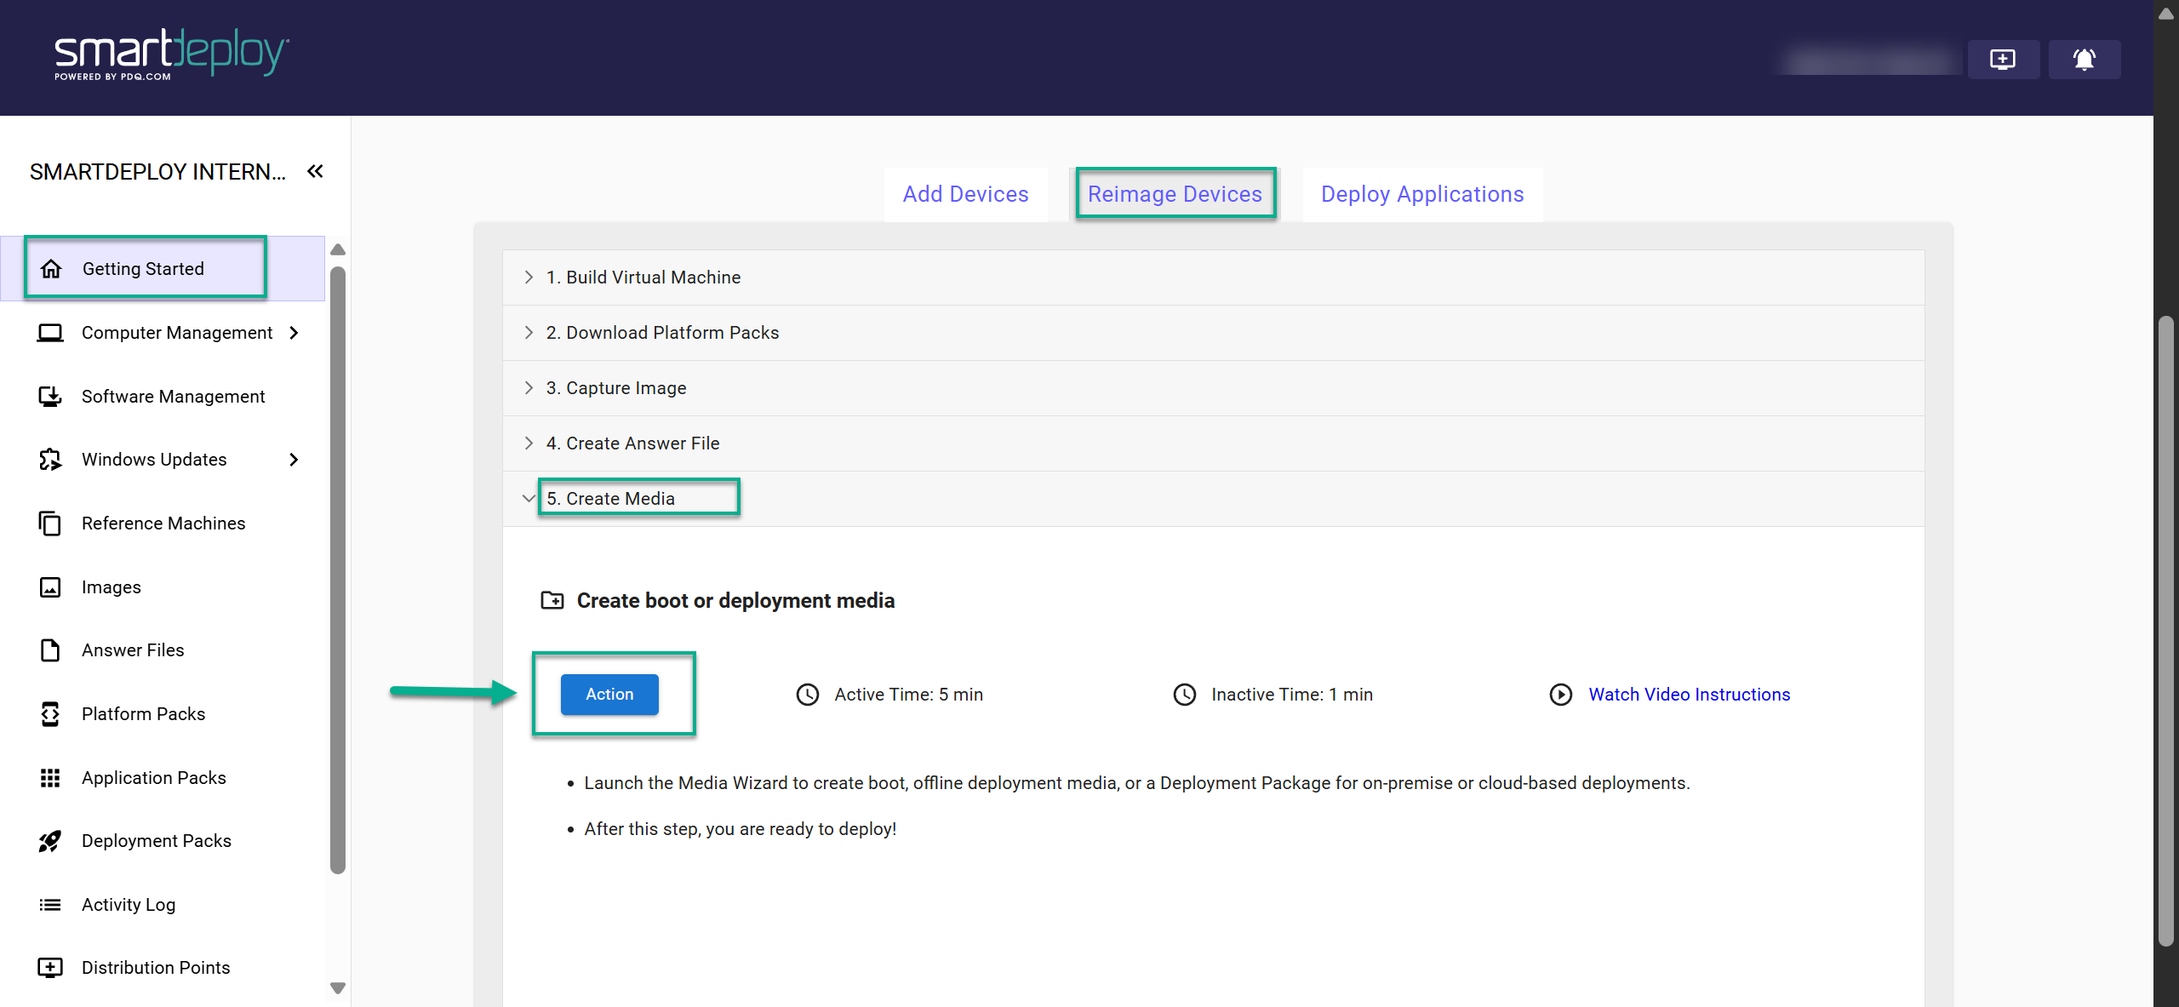Expand step 3 Capture Image

(615, 388)
